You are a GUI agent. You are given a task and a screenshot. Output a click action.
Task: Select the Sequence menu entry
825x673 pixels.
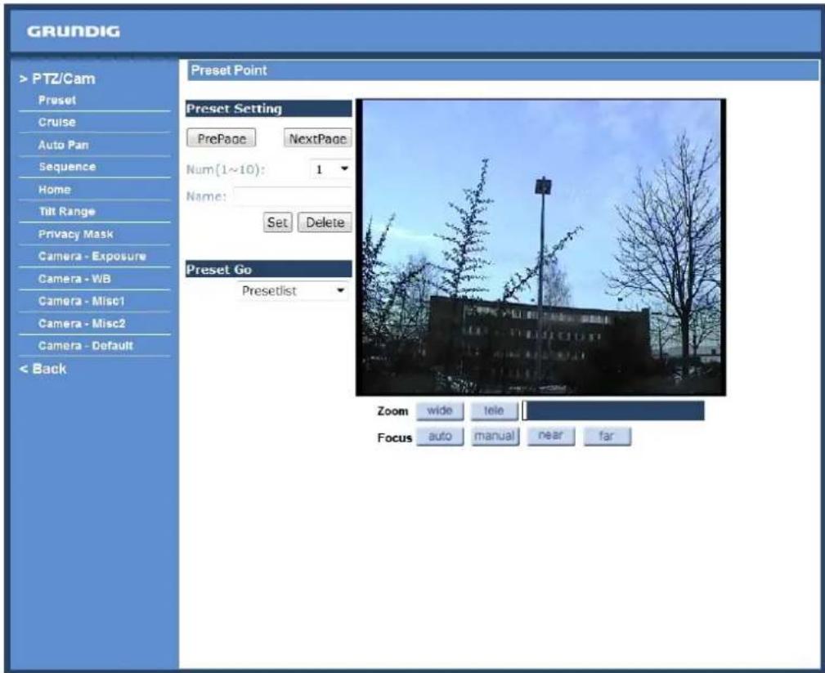point(67,167)
